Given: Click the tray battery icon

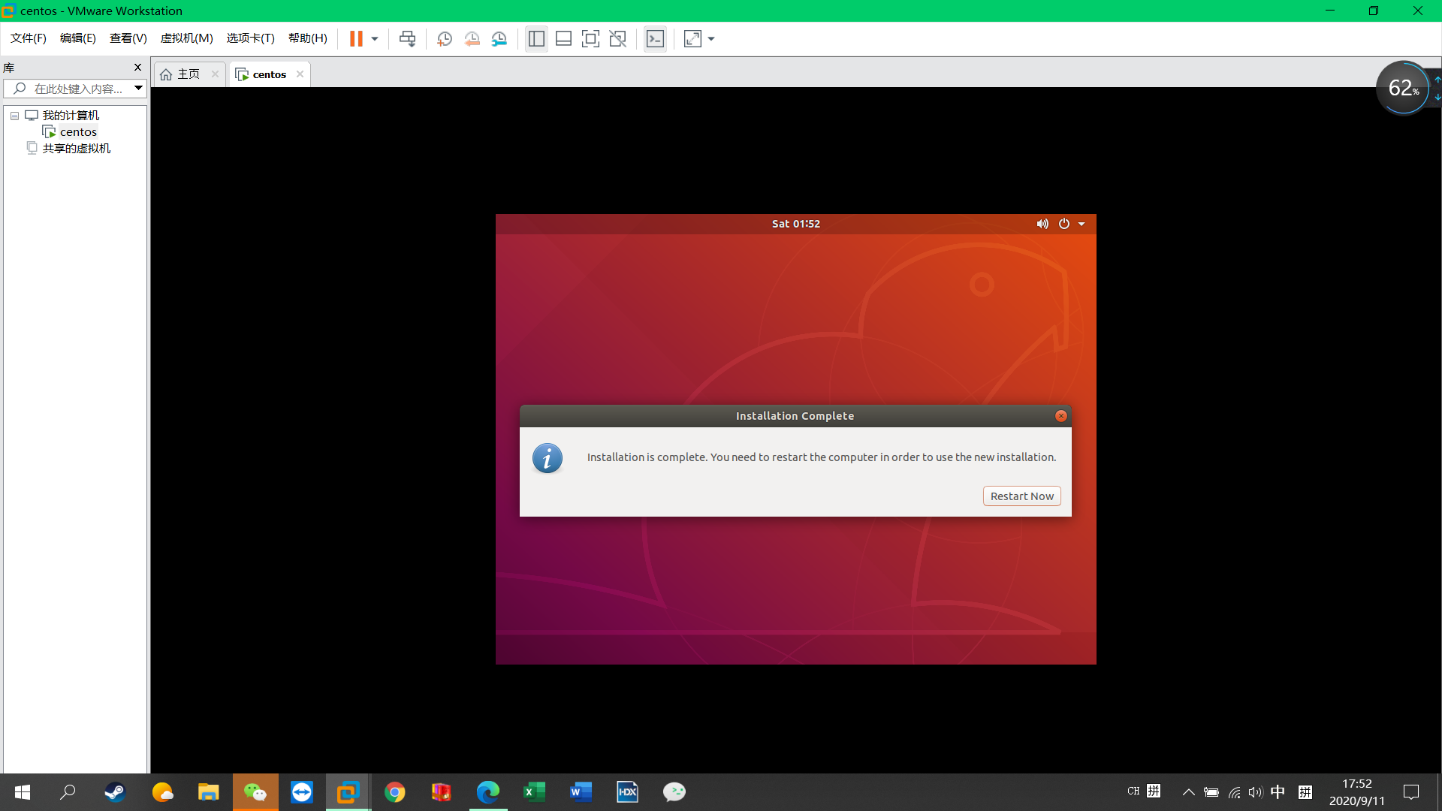Looking at the screenshot, I should [x=1211, y=792].
